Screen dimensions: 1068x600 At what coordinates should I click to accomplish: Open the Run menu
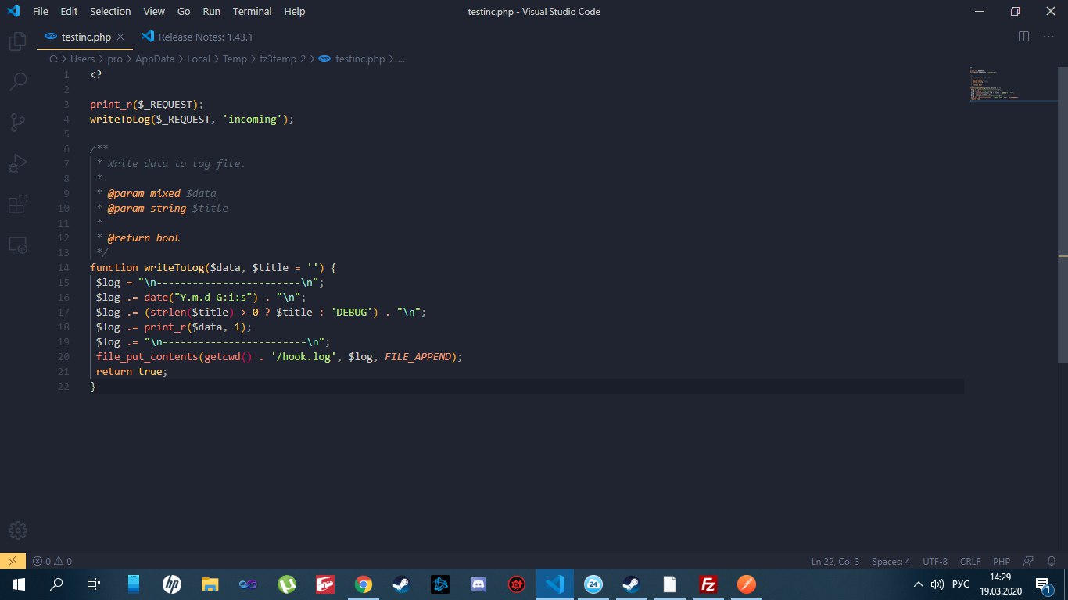pos(211,12)
